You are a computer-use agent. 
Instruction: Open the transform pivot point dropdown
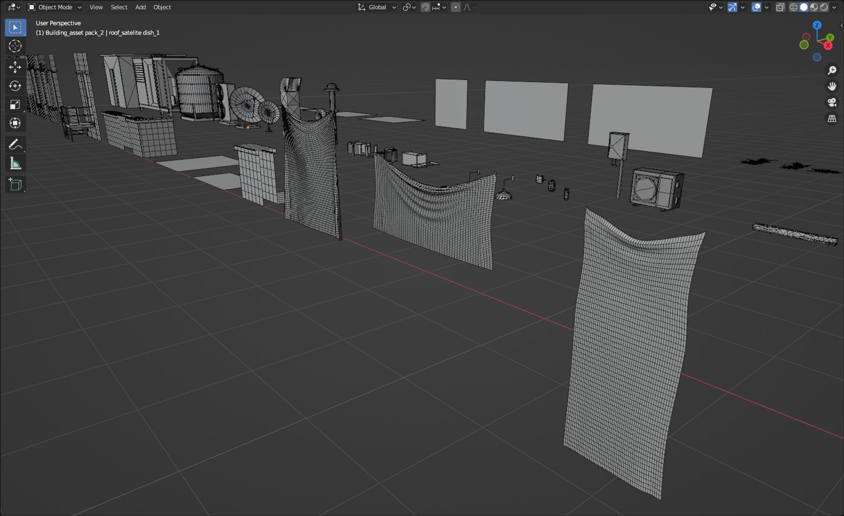[409, 7]
